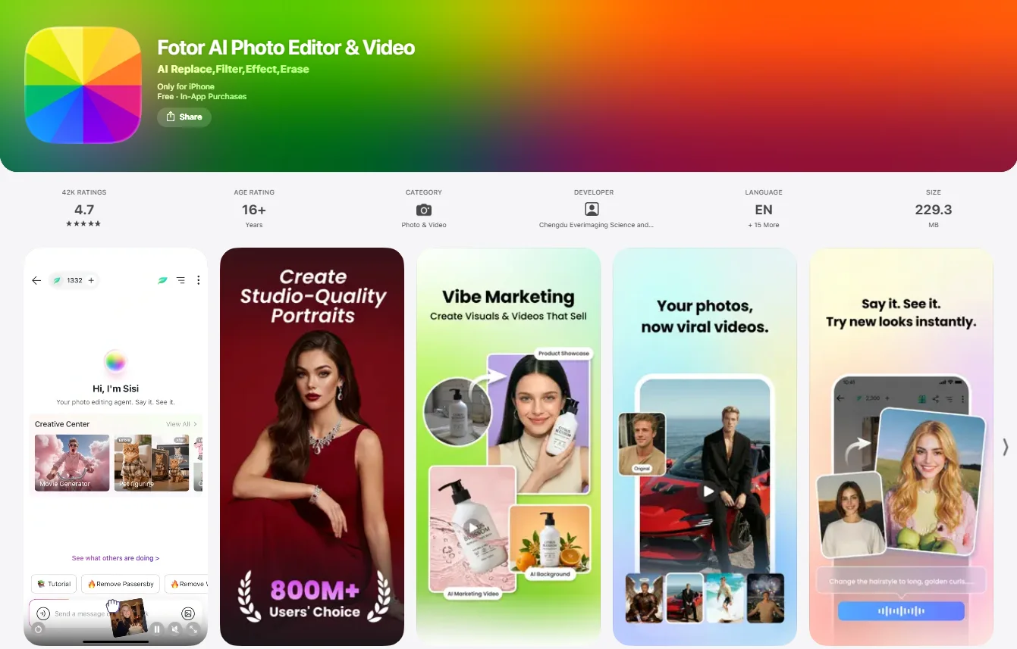
Task: Pause the first preview video
Action: pos(157,629)
